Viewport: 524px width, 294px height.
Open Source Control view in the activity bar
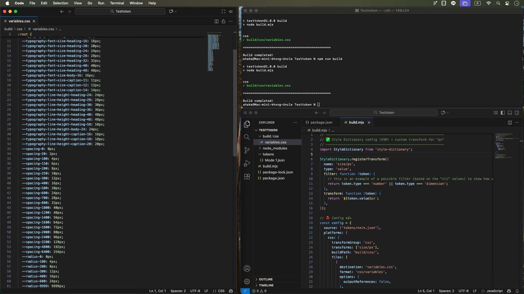tap(247, 150)
